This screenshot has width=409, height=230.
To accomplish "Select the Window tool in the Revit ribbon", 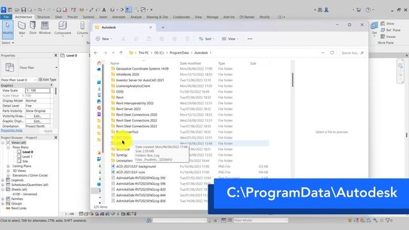I will pyautogui.click(x=45, y=28).
